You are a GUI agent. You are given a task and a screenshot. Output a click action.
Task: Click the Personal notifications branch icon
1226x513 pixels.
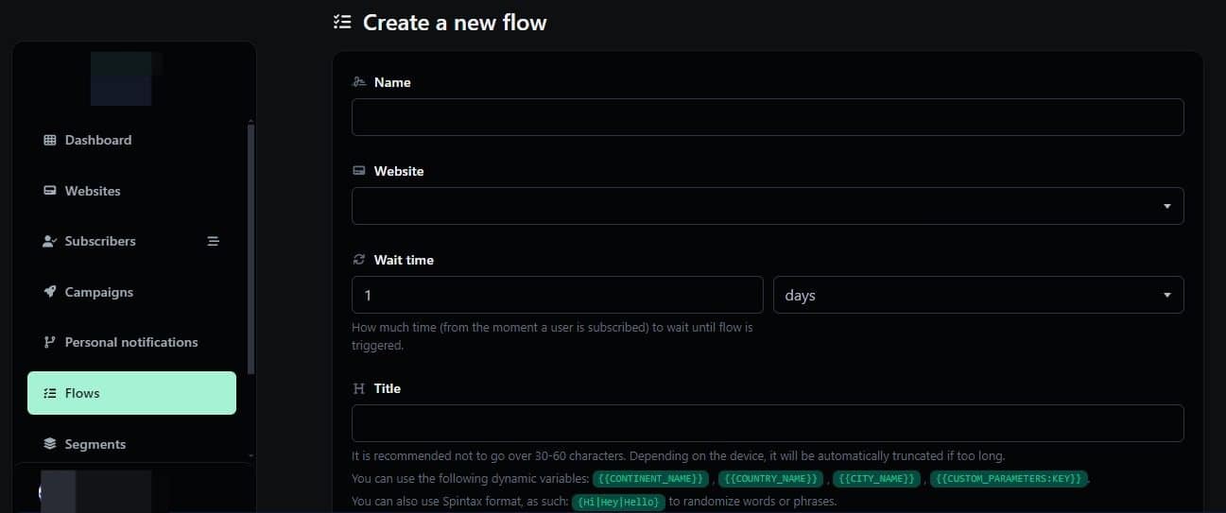50,342
